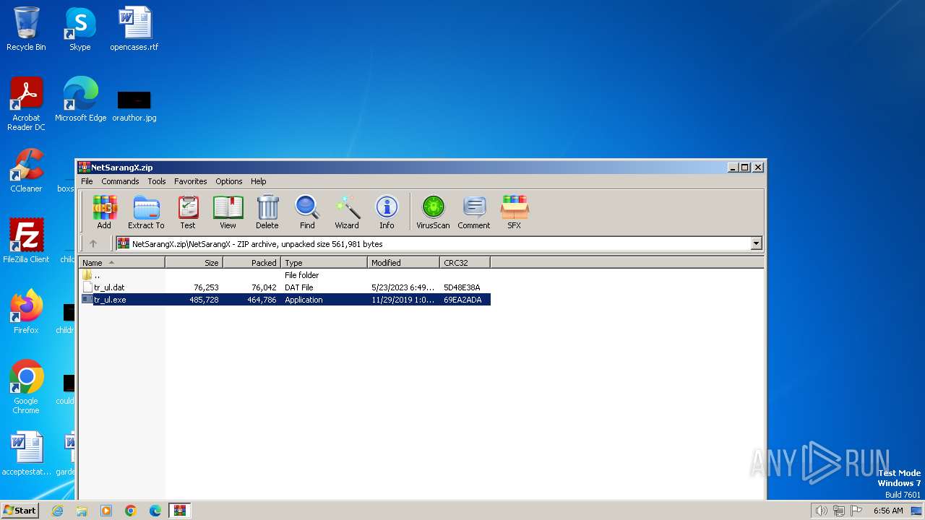This screenshot has width=925, height=520.
Task: Click the volume speaker tray icon
Action: pyautogui.click(x=821, y=511)
